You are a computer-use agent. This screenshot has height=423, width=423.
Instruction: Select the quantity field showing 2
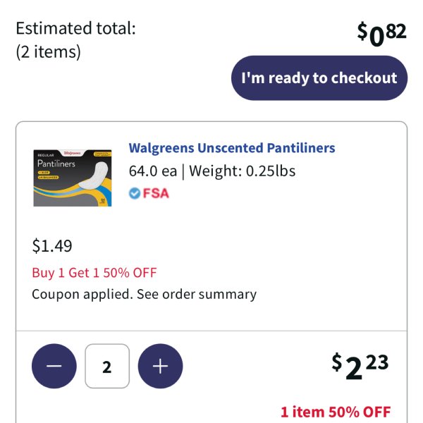pos(107,366)
